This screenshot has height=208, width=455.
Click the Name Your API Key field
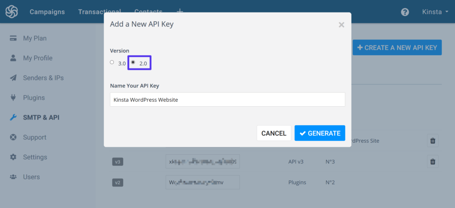227,100
